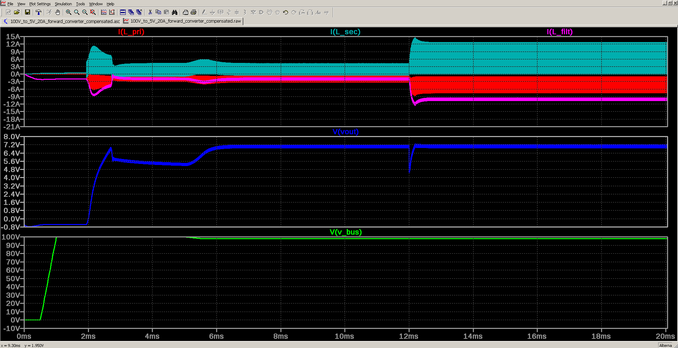Screen dimensions: 678x348
Task: Click the Autorange axes icon
Action: click(112, 12)
